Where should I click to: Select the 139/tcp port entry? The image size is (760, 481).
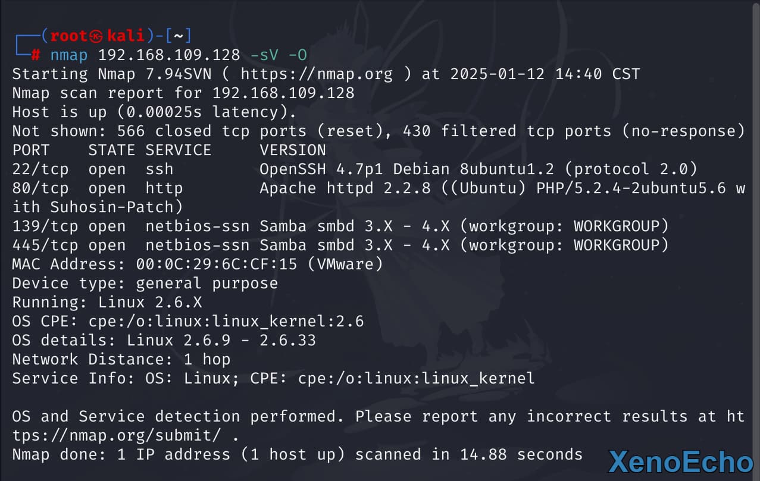coord(45,227)
